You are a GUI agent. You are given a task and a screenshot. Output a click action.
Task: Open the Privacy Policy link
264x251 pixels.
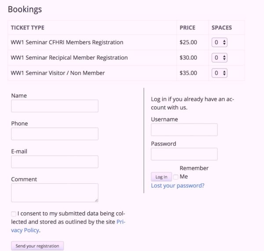(121, 222)
